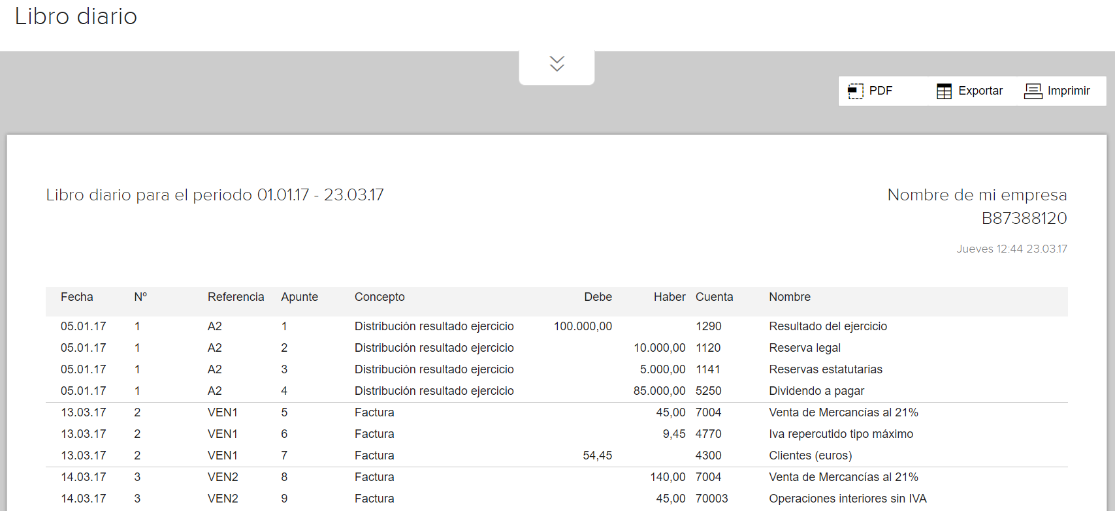Image resolution: width=1115 pixels, height=511 pixels.
Task: Click reference VEN1 on apunte 5 row
Action: [x=223, y=412]
